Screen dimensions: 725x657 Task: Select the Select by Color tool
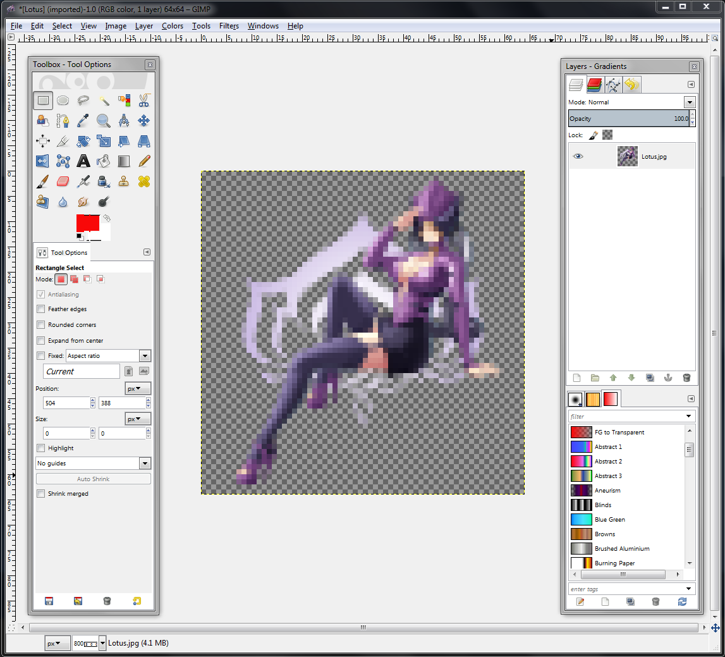[124, 101]
